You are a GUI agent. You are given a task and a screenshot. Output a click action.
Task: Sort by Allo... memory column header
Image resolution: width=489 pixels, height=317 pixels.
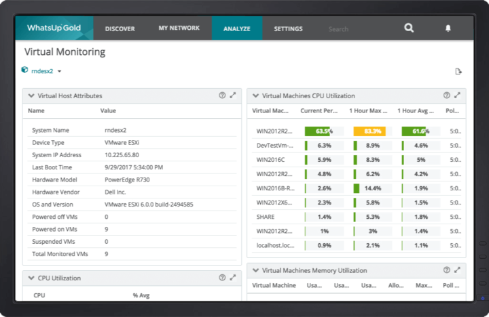pos(396,285)
